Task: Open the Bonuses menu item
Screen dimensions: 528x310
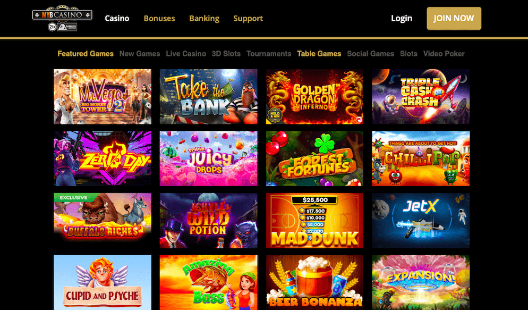Action: (x=159, y=18)
